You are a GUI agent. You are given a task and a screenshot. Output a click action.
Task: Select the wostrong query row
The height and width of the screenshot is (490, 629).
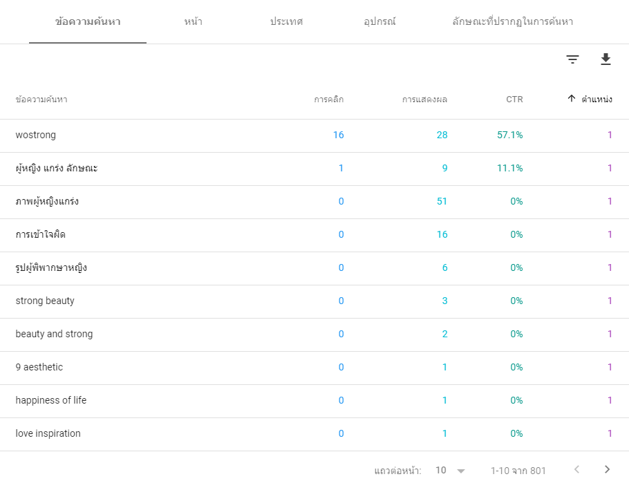coord(314,135)
